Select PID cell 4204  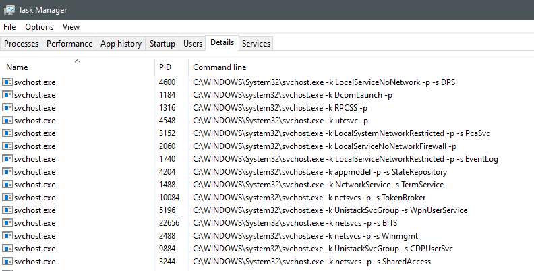[x=167, y=172]
